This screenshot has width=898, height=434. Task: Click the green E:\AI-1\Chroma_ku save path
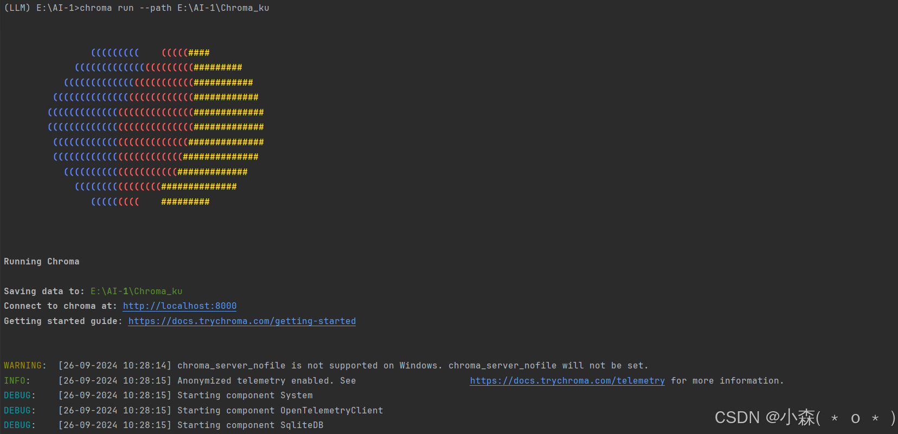point(137,292)
